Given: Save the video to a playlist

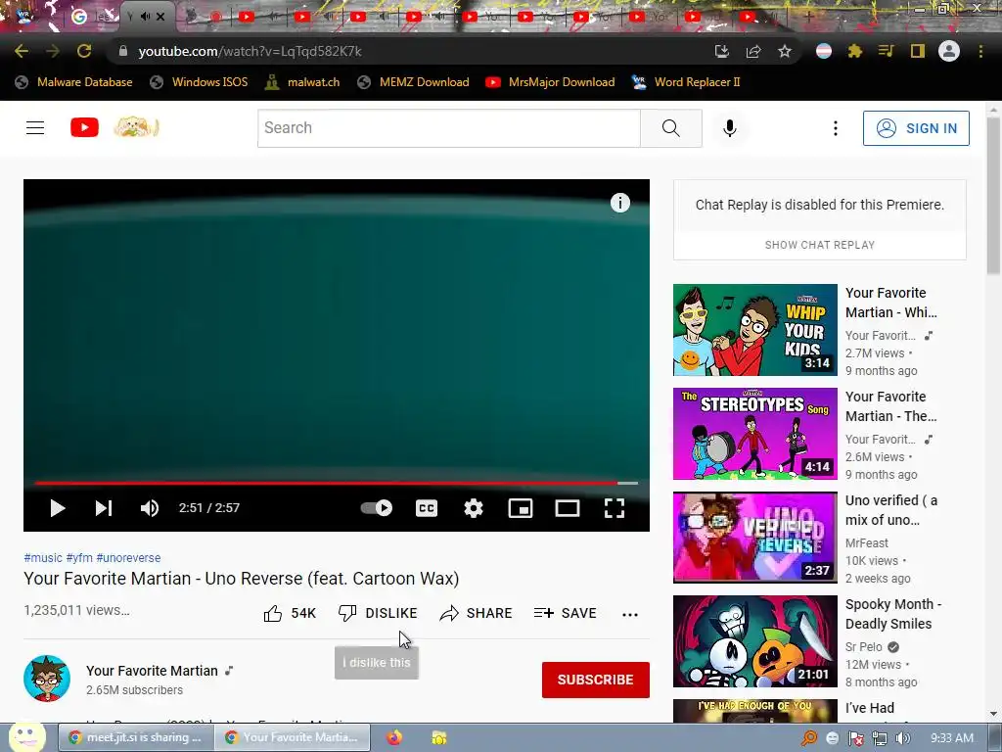Looking at the screenshot, I should click(x=565, y=613).
